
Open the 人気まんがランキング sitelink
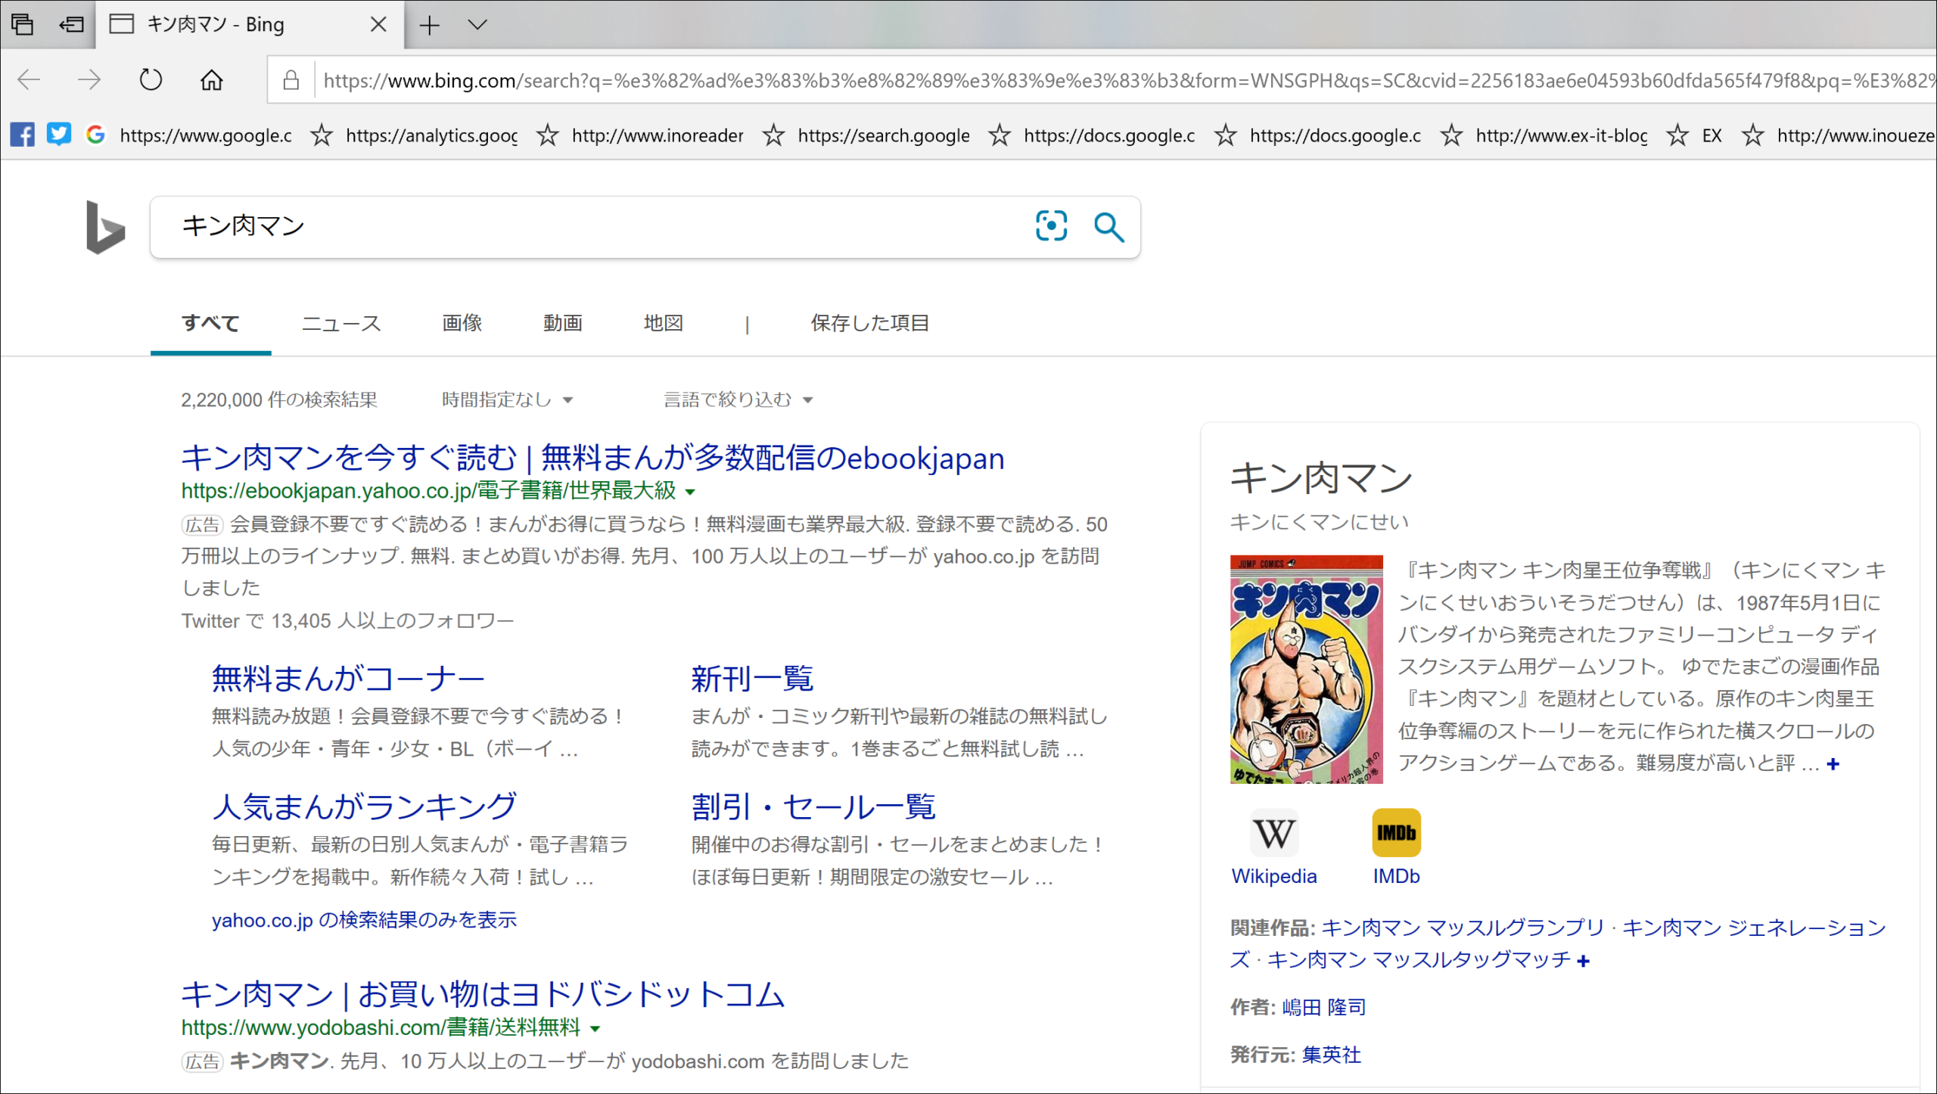[364, 807]
